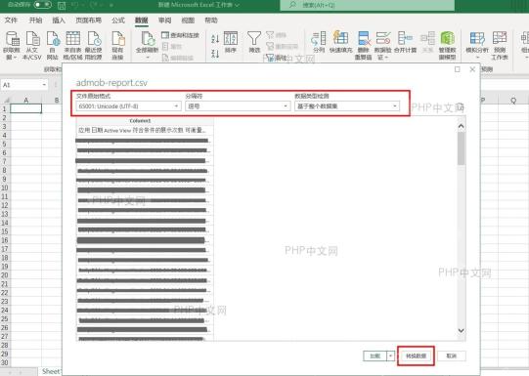Click the Save icon in title bar
Viewport: 529px width, 376px height.
(x=62, y=5)
